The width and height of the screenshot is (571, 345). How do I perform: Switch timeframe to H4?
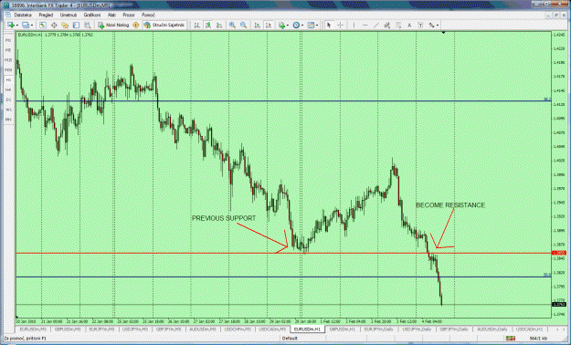click(x=8, y=89)
